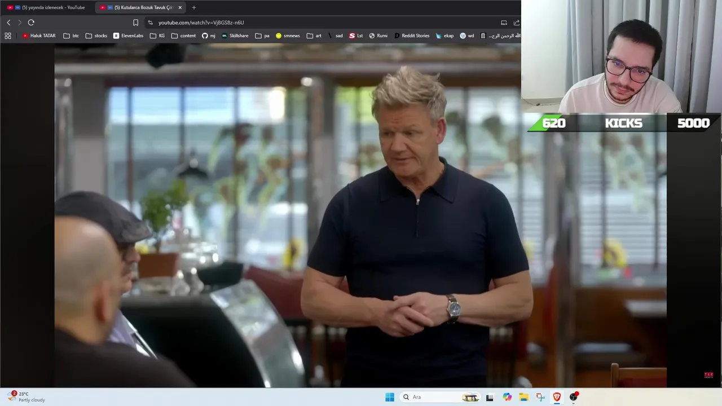Image resolution: width=722 pixels, height=406 pixels.
Task: Click the youtube.com URL in address bar
Action: tap(201, 23)
